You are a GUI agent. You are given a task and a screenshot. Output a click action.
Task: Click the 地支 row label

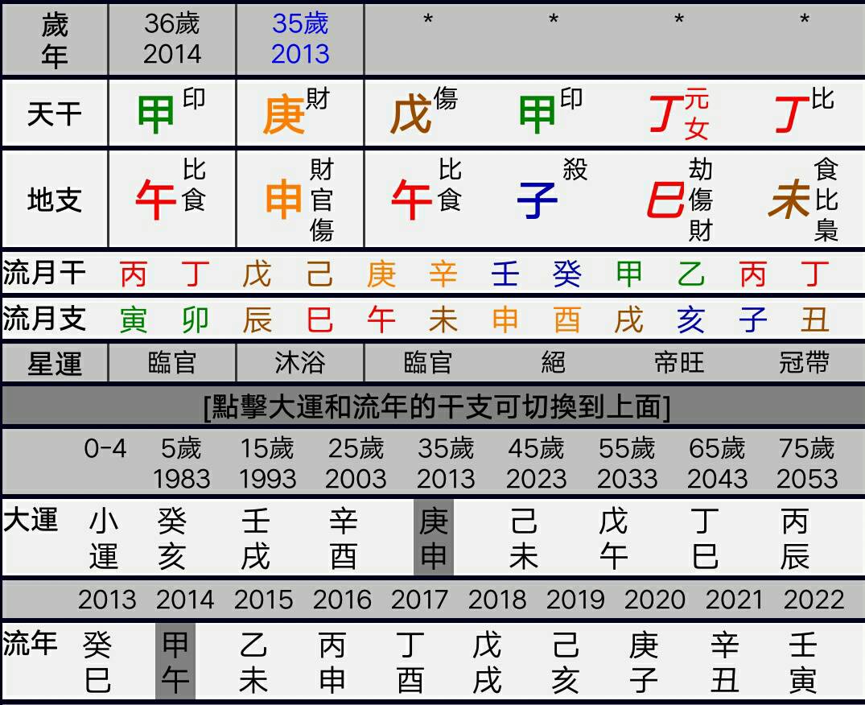(54, 200)
